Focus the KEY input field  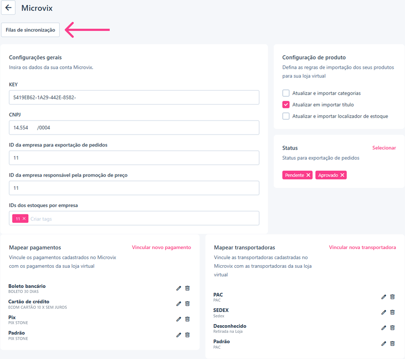(x=134, y=97)
